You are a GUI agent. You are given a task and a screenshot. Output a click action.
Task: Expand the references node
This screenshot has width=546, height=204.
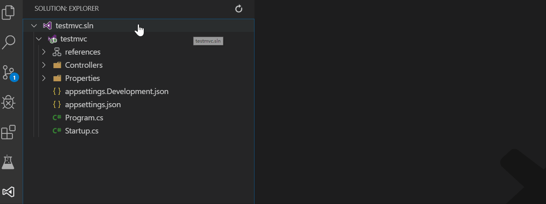[44, 52]
